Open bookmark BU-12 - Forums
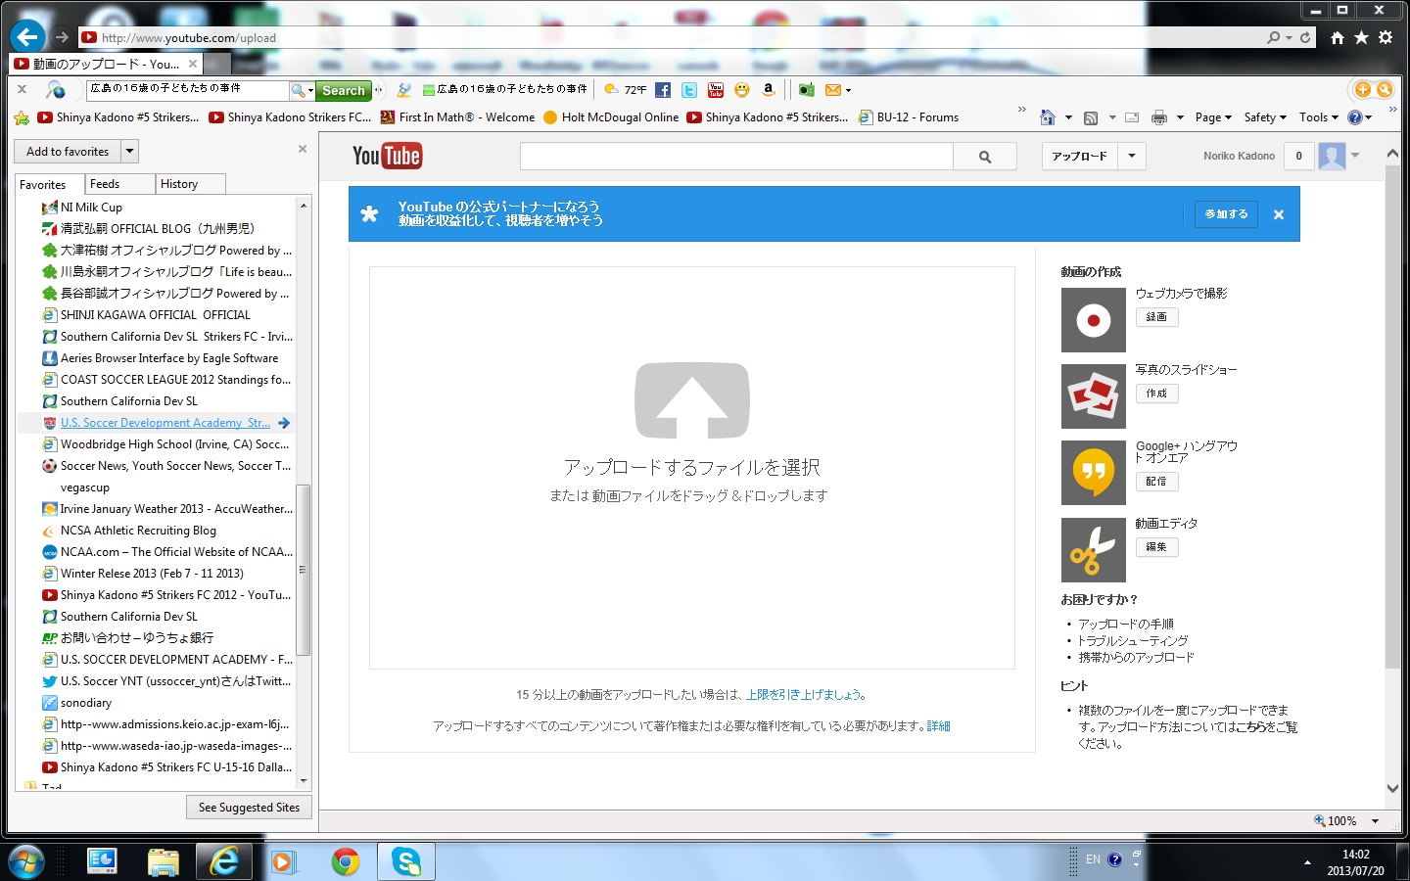The width and height of the screenshot is (1410, 881). (x=909, y=117)
